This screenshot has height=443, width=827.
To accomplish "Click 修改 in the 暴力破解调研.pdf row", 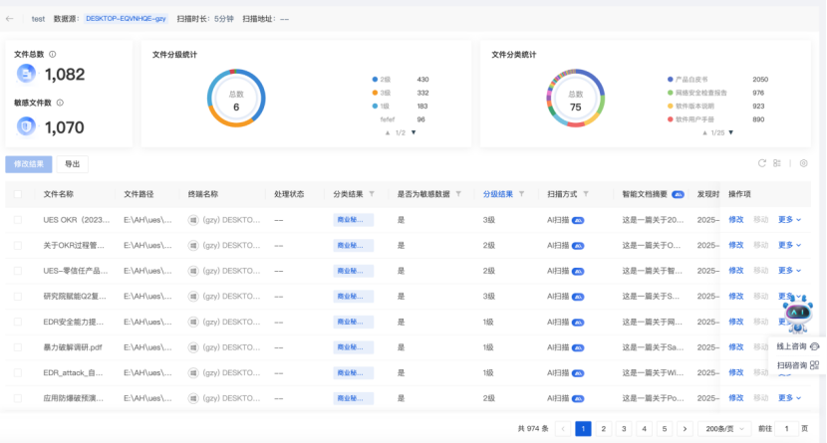I will click(x=735, y=347).
